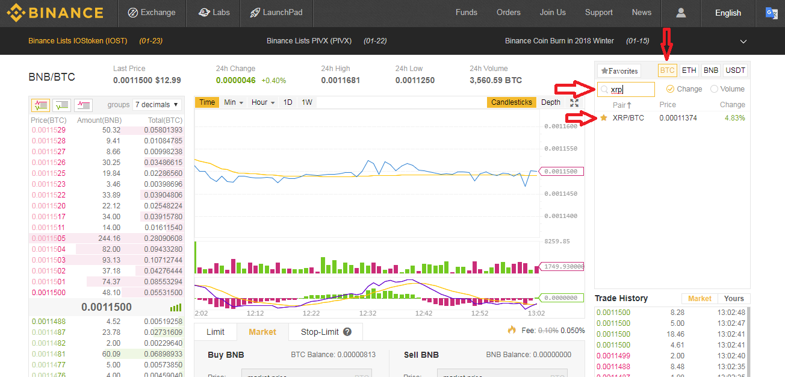The image size is (785, 377).
Task: Select the XRP/BTC pair row
Action: tap(672, 118)
